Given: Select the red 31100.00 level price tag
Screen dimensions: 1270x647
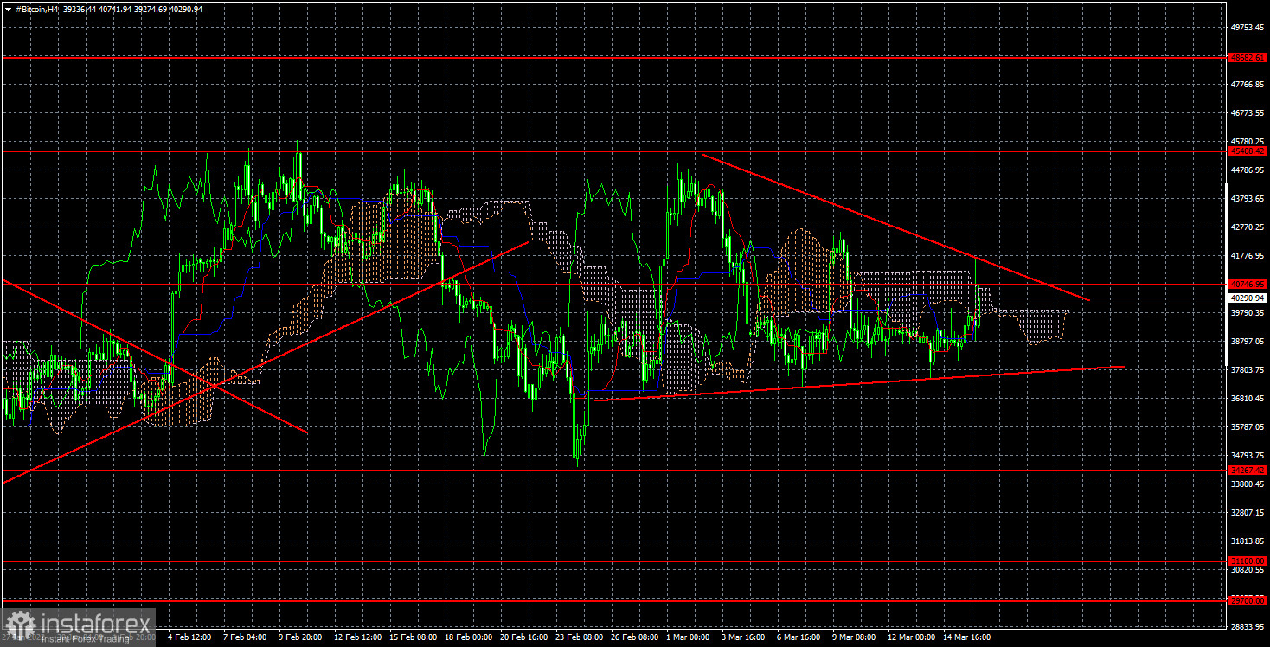Looking at the screenshot, I should pos(1248,561).
